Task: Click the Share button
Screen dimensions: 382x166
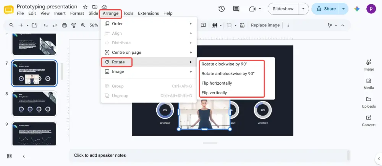Action: pyautogui.click(x=327, y=9)
